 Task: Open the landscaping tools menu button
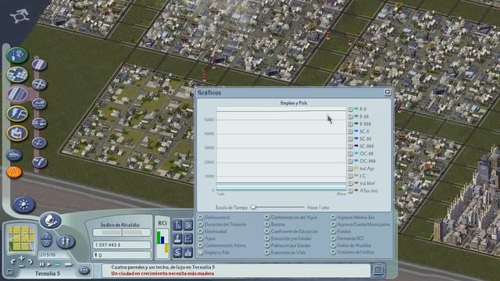(17, 55)
